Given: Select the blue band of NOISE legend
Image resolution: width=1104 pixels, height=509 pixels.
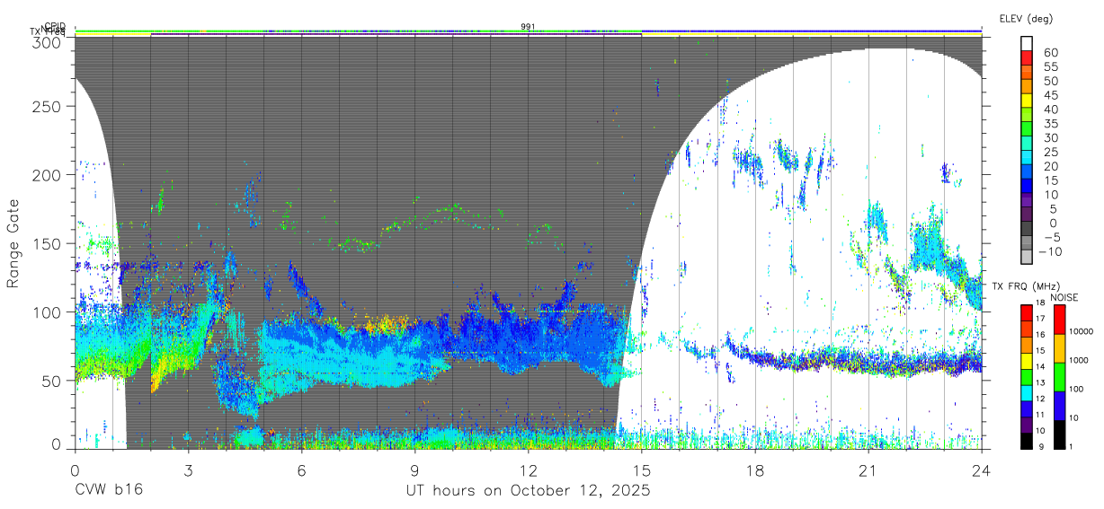Looking at the screenshot, I should 1058,406.
